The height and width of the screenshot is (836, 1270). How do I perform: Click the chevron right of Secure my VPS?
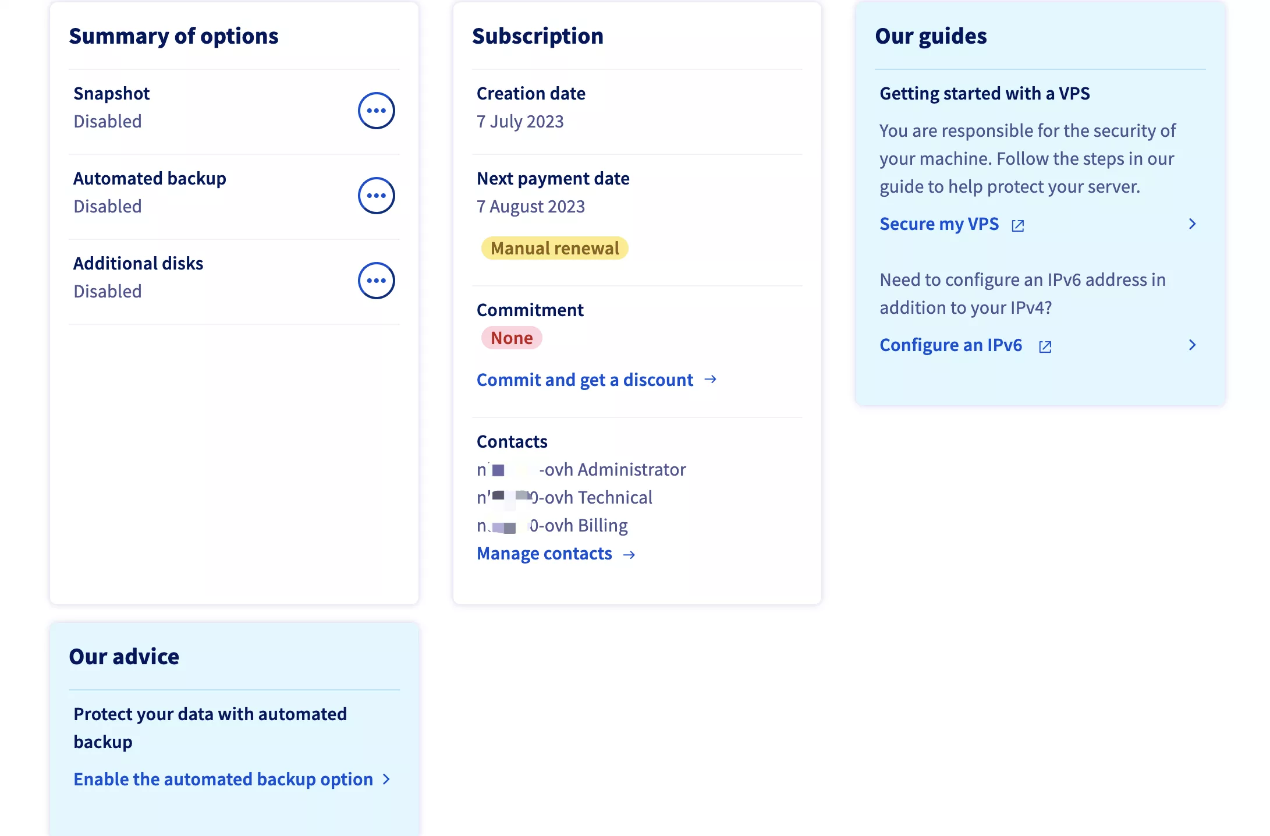[x=1192, y=224]
